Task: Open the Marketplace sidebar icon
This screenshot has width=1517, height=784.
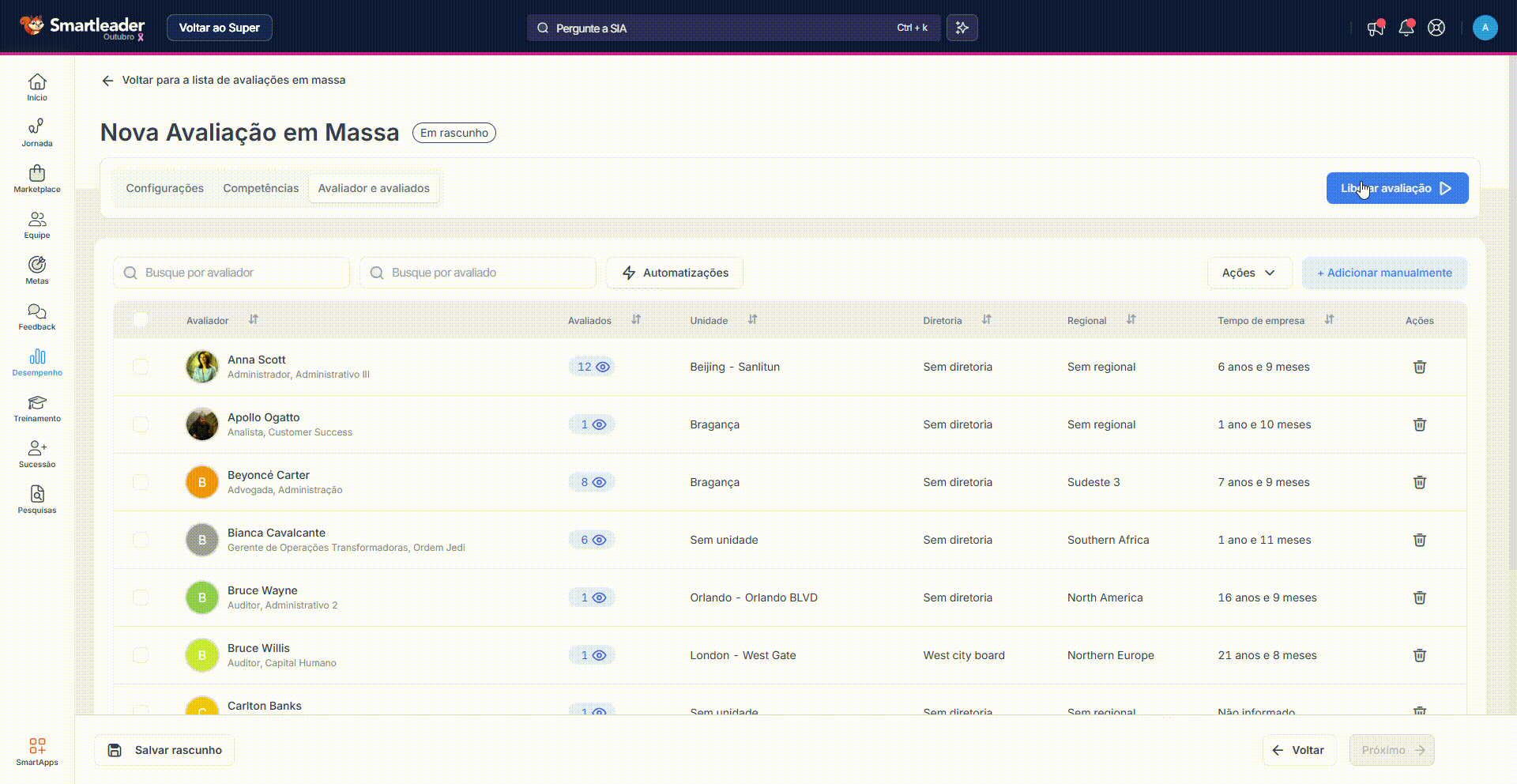Action: (37, 179)
